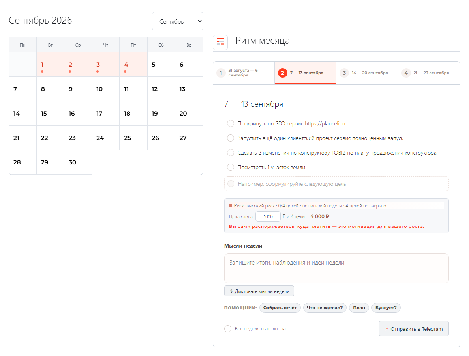Click the red step 2 badge
The image size is (469, 356).
click(282, 73)
